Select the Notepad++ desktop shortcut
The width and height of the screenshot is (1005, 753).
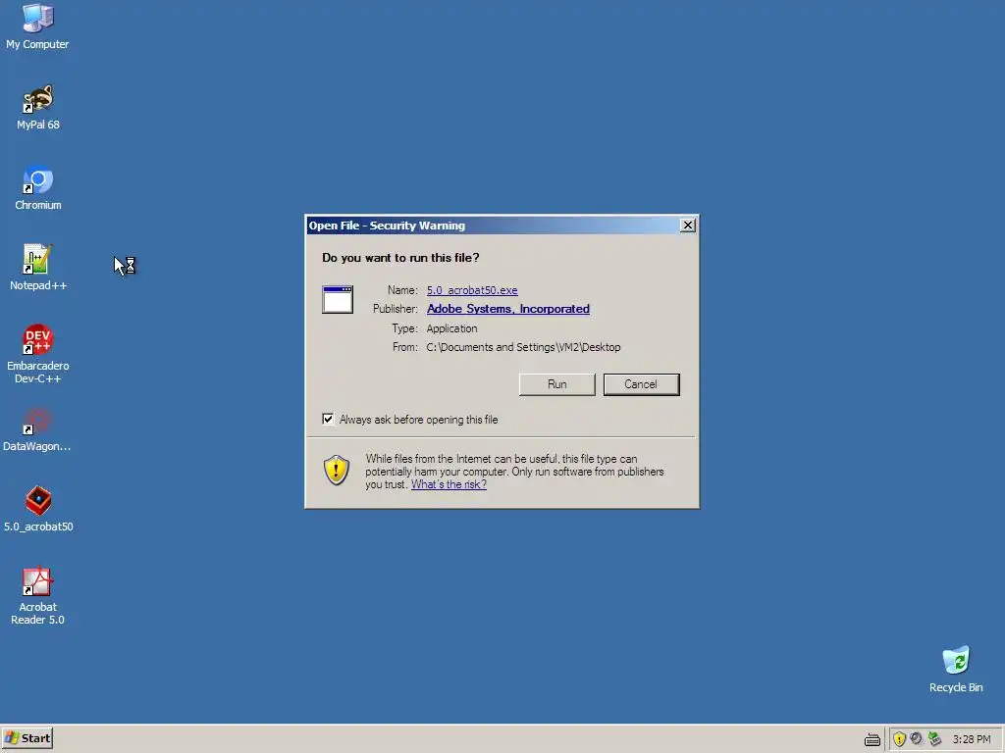pyautogui.click(x=38, y=269)
